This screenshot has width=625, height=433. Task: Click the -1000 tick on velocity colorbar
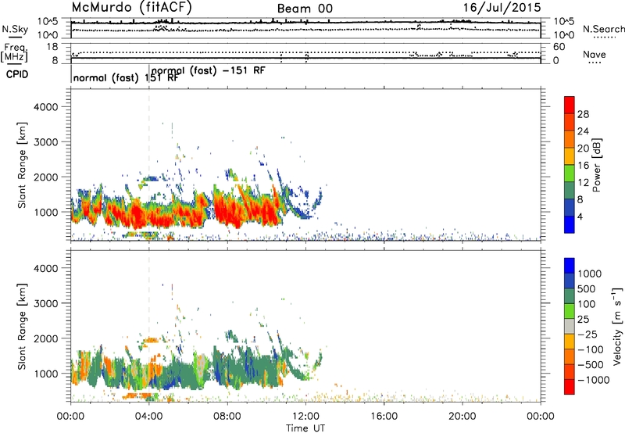pos(593,380)
